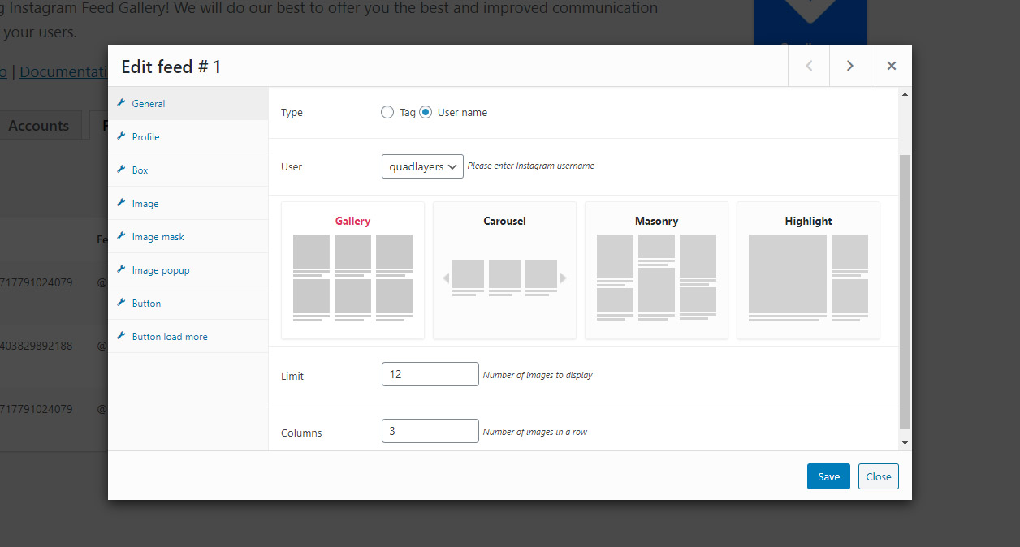Click the dialog scrollbar down arrow

click(905, 442)
